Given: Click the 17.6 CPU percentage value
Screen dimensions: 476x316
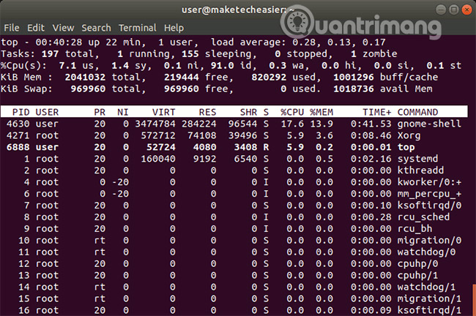Looking at the screenshot, I should pyautogui.click(x=292, y=124).
